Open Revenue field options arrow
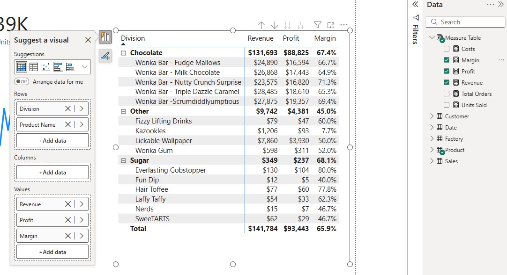 [82, 204]
